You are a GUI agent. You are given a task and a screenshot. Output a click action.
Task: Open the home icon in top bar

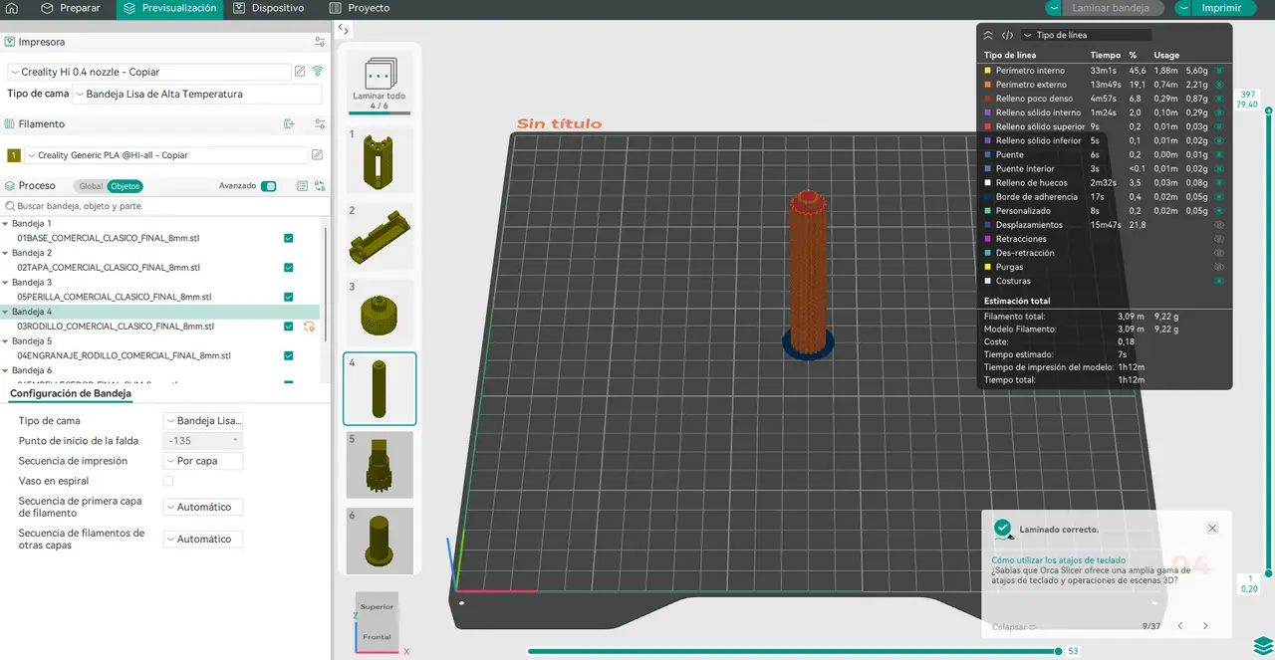(x=12, y=8)
